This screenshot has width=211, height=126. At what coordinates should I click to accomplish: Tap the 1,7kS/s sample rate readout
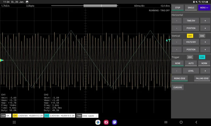(x=5, y=6)
